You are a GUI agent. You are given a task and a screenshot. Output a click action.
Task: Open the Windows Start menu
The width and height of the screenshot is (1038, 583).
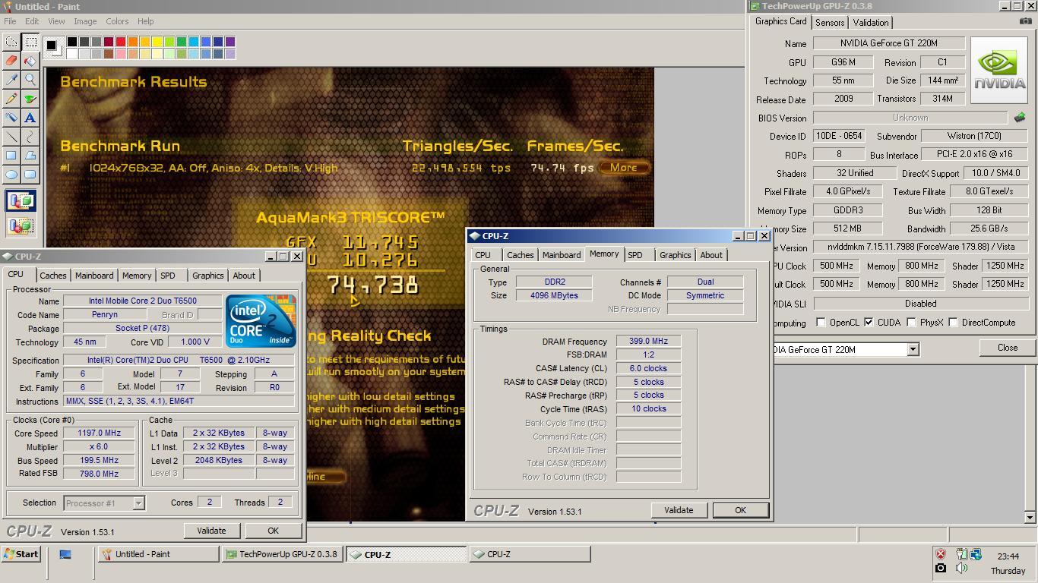click(21, 554)
